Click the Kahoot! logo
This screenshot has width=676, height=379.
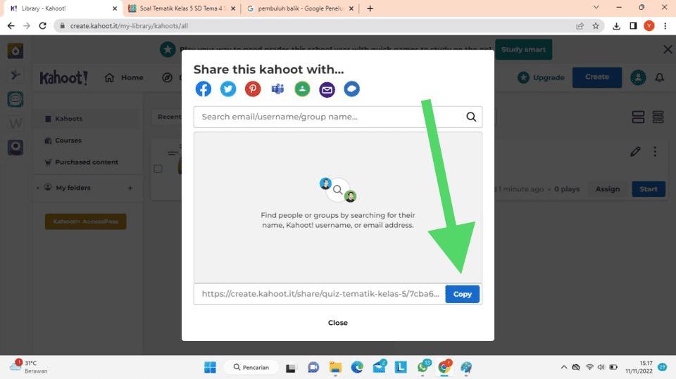[x=64, y=77]
